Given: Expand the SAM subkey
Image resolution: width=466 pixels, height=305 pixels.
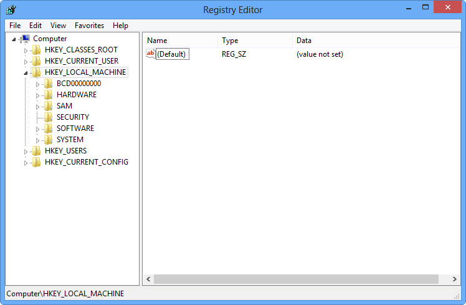Looking at the screenshot, I should coord(37,107).
